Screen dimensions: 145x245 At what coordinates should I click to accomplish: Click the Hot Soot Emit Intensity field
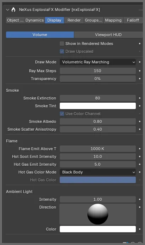point(98,156)
